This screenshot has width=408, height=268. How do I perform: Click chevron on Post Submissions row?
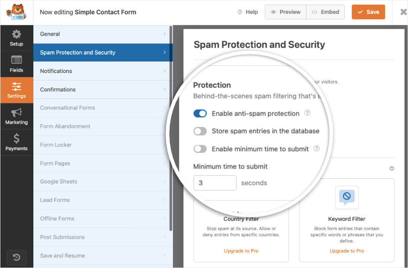[165, 237]
